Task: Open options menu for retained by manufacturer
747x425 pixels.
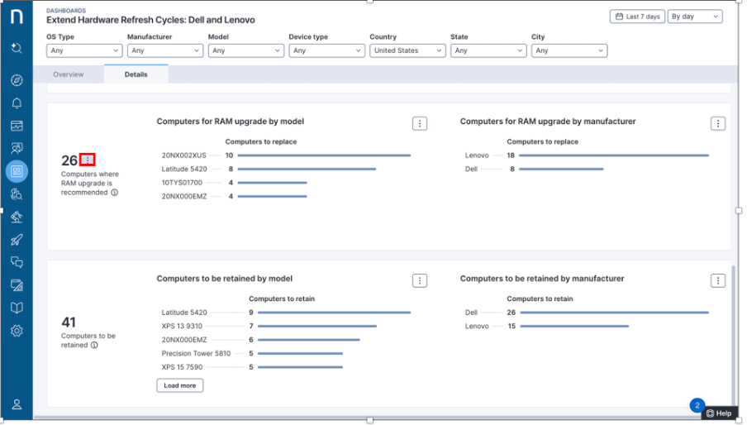Action: [x=718, y=281]
